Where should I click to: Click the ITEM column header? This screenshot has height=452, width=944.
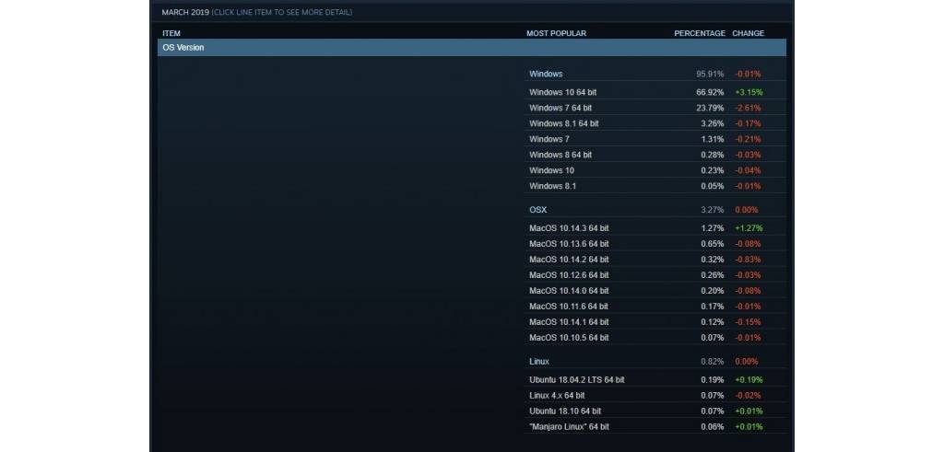171,33
